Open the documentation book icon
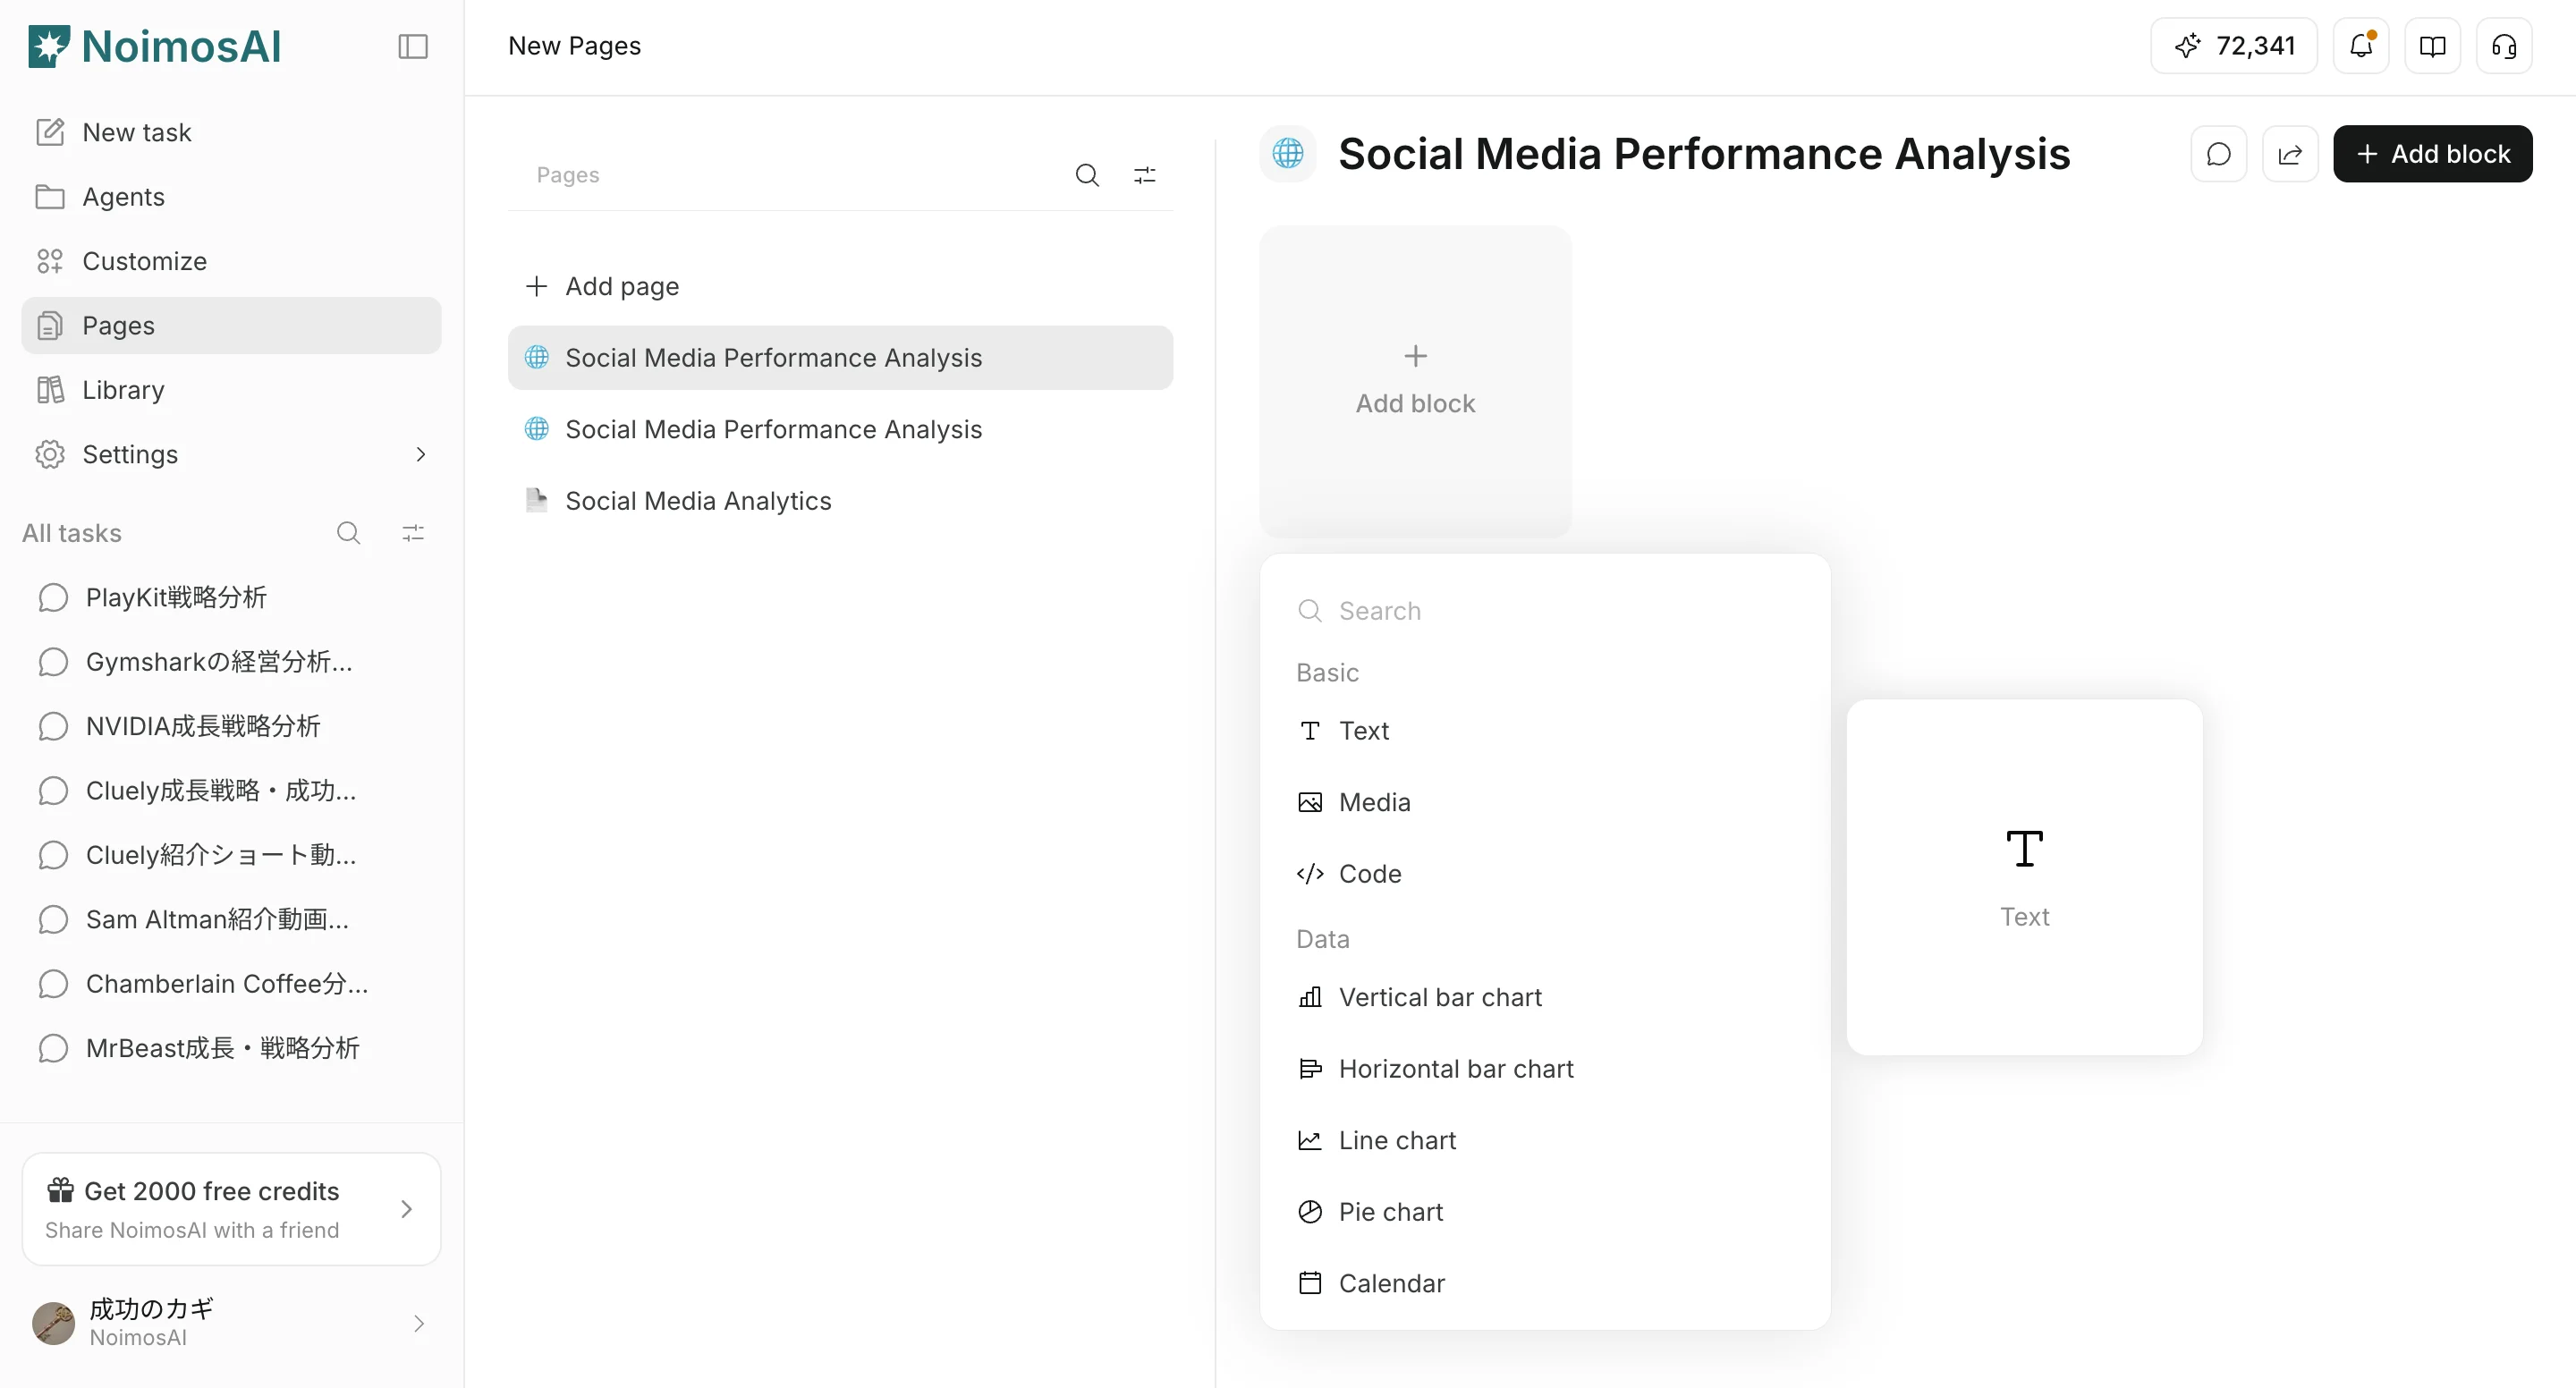The width and height of the screenshot is (2576, 1388). [x=2433, y=46]
